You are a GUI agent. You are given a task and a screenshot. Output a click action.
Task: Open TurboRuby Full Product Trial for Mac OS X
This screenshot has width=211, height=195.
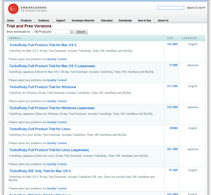(x=43, y=45)
